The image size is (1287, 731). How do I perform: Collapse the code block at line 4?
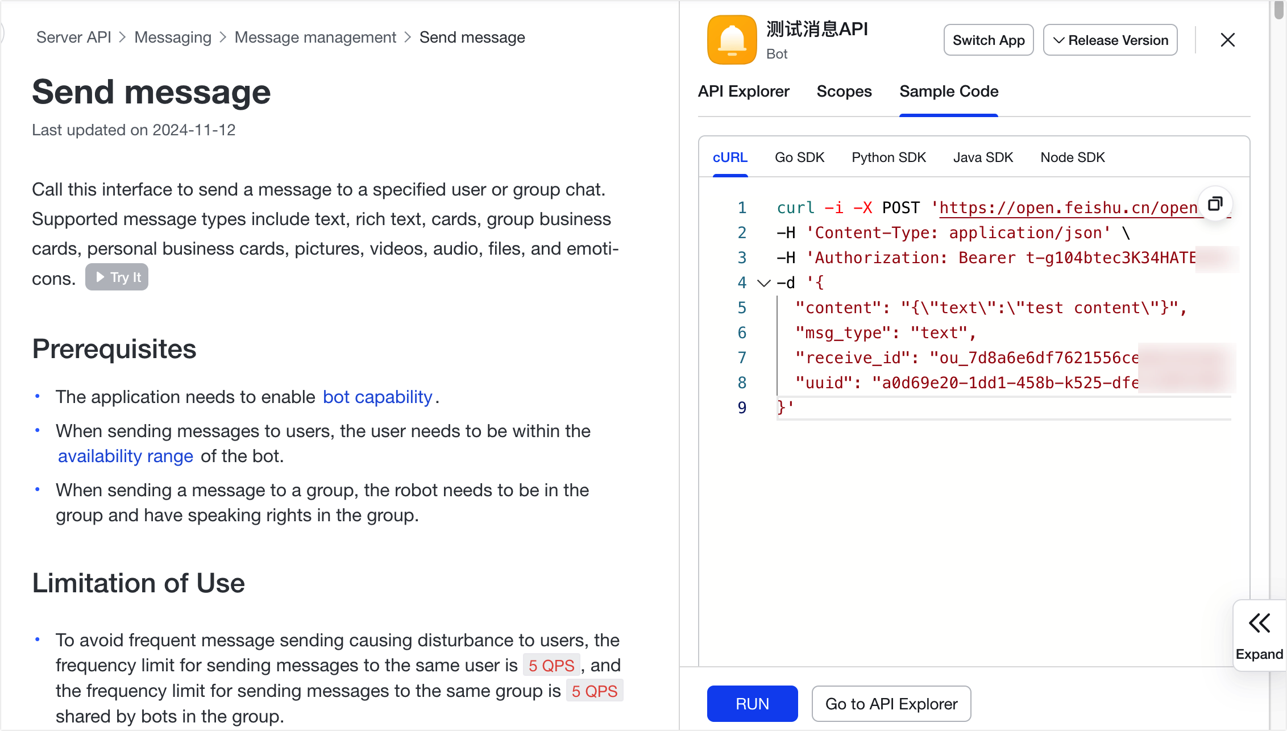(763, 283)
